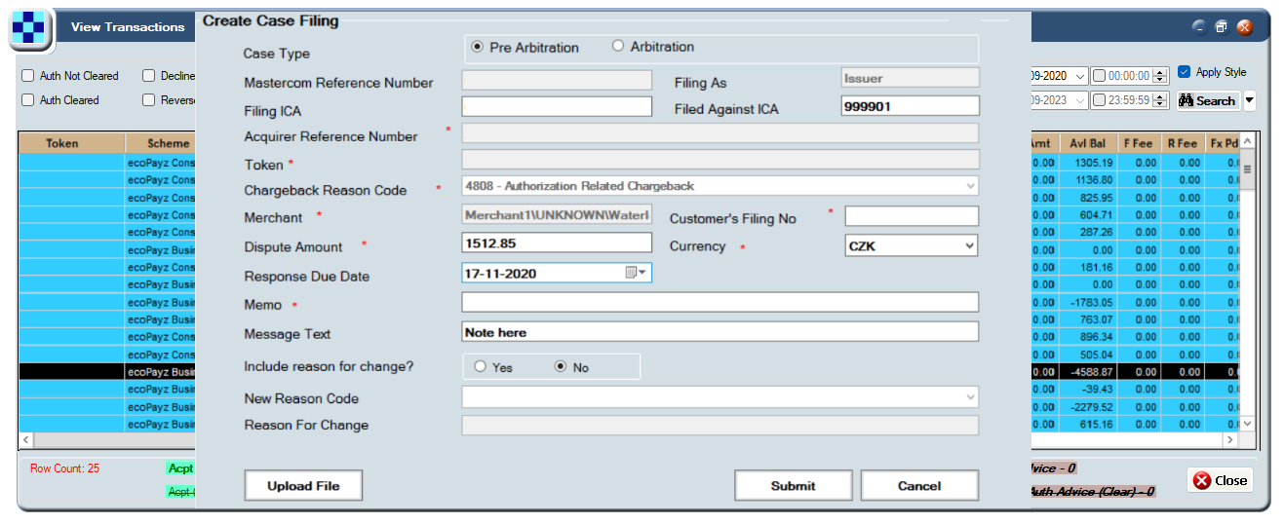The image size is (1284, 524).
Task: Toggle the 00:00:00 time checkbox
Action: 1099,76
